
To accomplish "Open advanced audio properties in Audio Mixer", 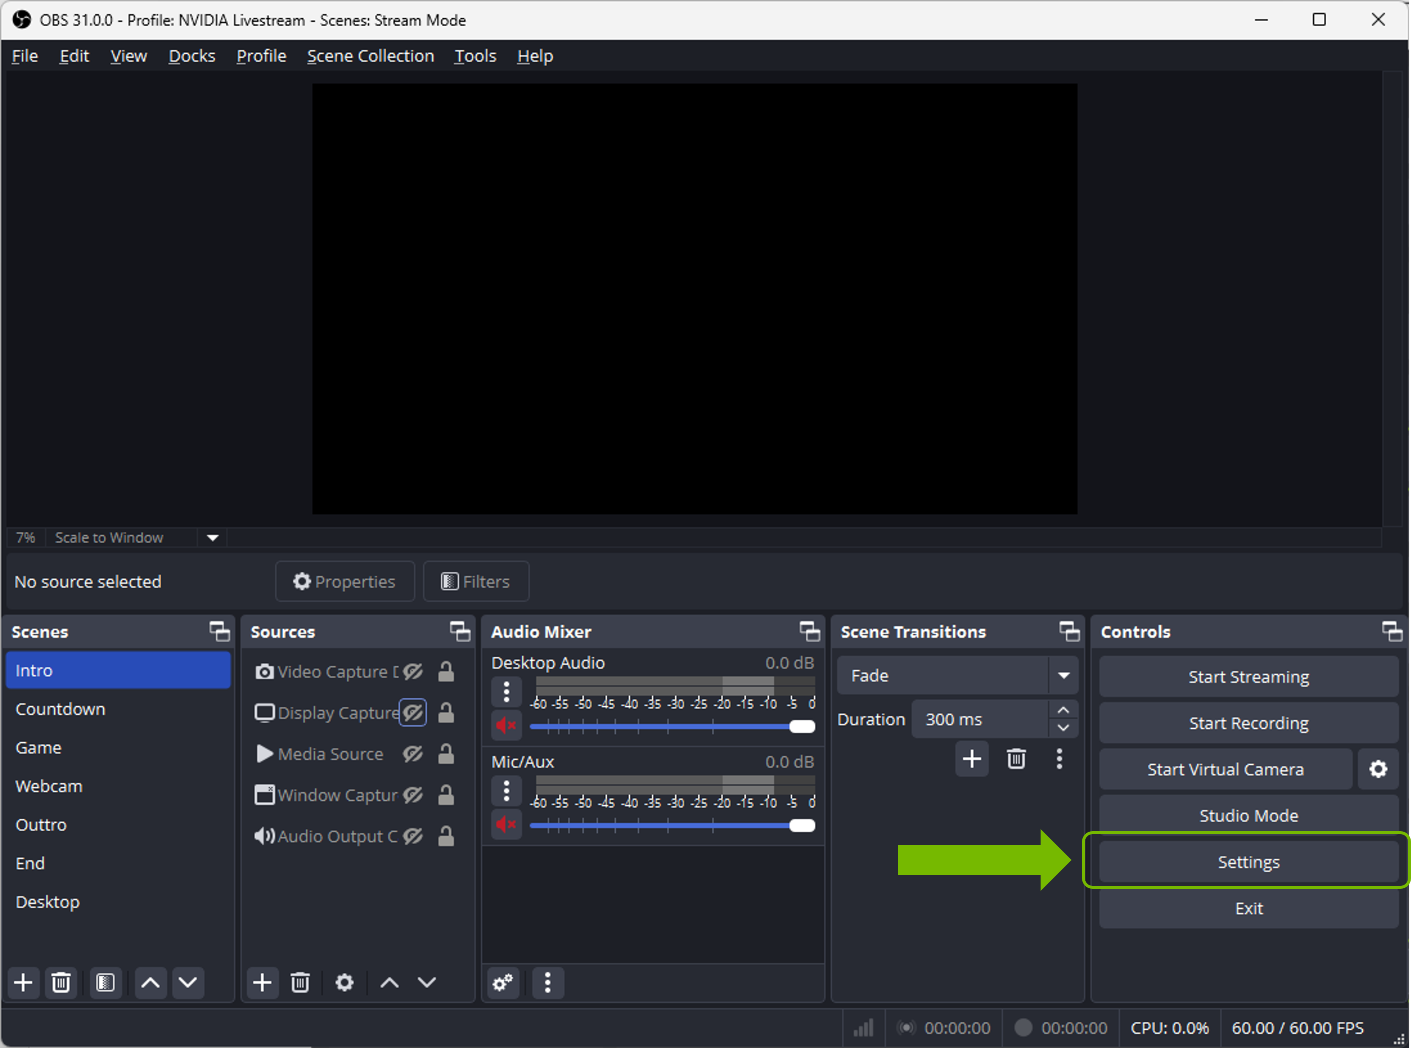I will [503, 983].
